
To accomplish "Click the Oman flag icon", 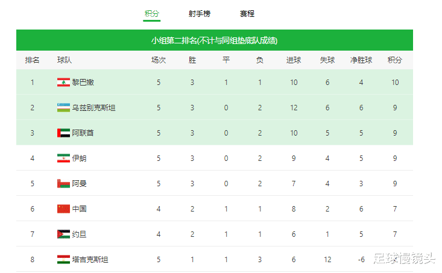I will click(63, 184).
